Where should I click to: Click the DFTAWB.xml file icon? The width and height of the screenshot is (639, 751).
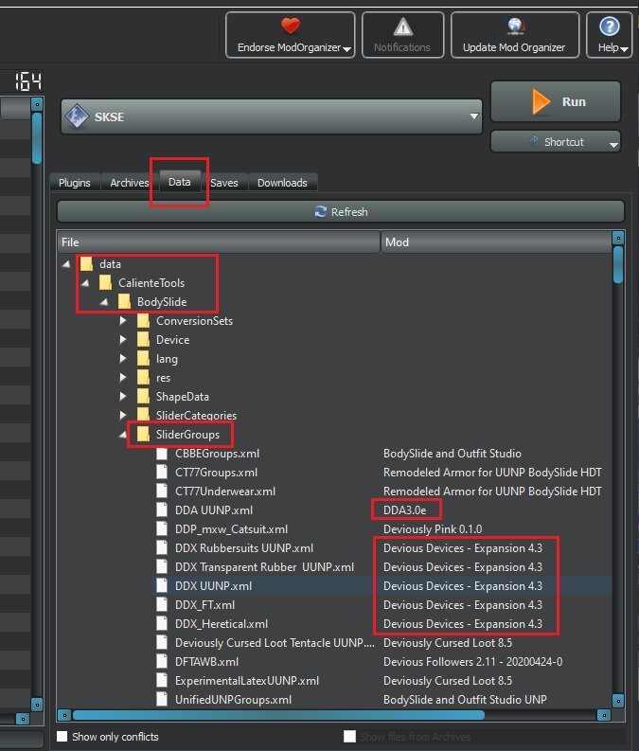[x=162, y=661]
